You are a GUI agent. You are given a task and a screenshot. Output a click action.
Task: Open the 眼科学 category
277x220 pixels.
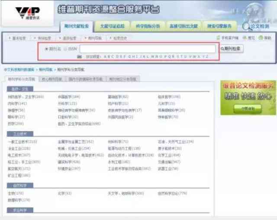click(x=16, y=117)
